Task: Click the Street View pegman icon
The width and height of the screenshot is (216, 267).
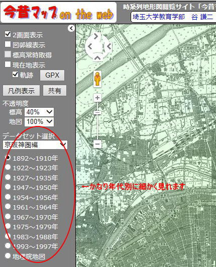Action: [x=97, y=79]
